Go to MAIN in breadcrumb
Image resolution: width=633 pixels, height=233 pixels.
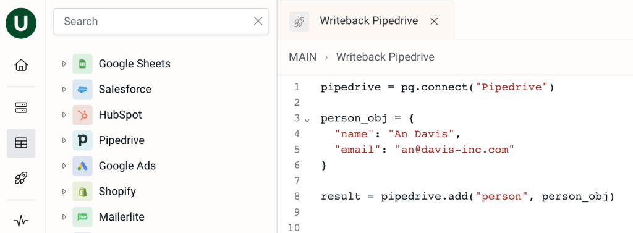click(303, 57)
